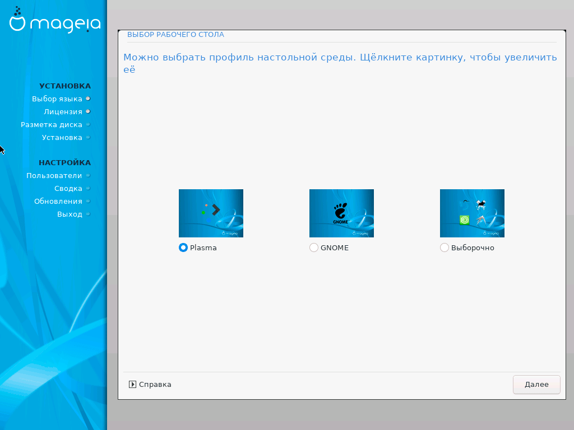Viewport: 574px width, 430px height.
Task: Click the bullet indicator beside Разметка диска
Action: 88,125
